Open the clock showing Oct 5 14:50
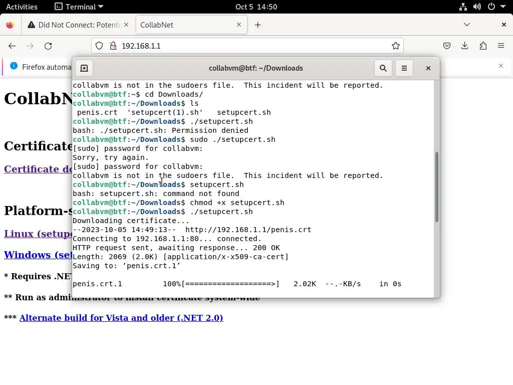The width and height of the screenshot is (513, 385). [x=256, y=7]
